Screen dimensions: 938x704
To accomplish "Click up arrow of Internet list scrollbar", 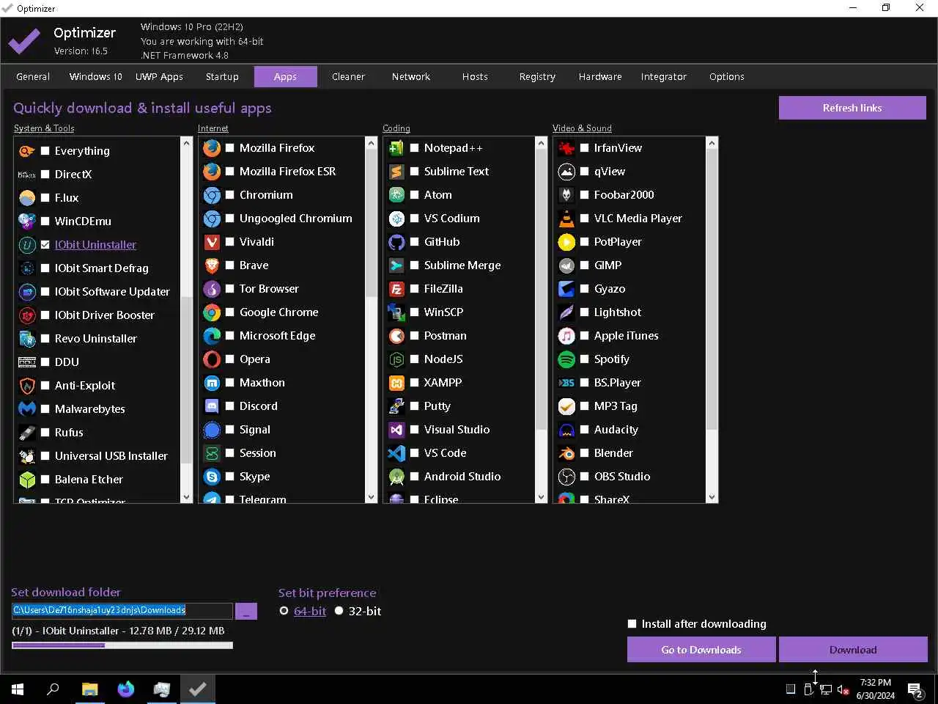I will click(371, 144).
